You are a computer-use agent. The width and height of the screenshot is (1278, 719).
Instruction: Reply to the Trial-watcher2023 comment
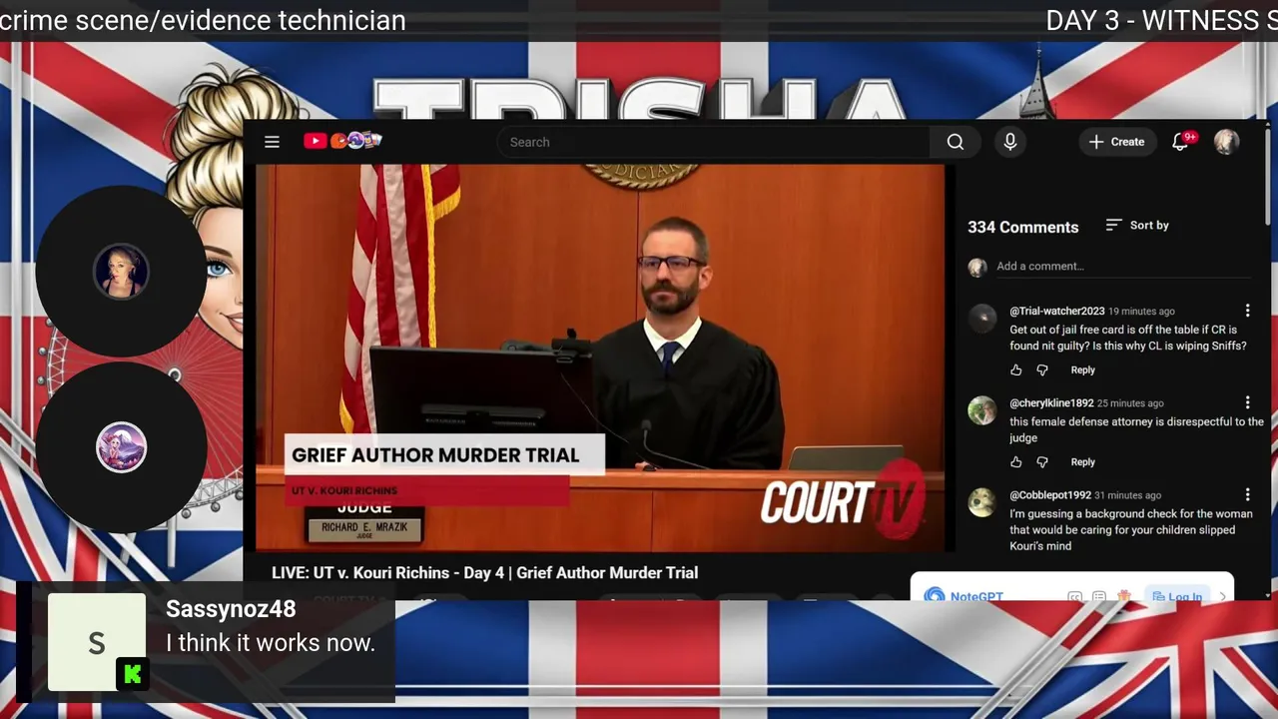click(1083, 370)
